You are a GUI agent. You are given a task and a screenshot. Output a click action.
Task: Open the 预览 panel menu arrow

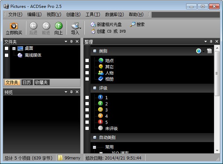[x=66, y=92]
